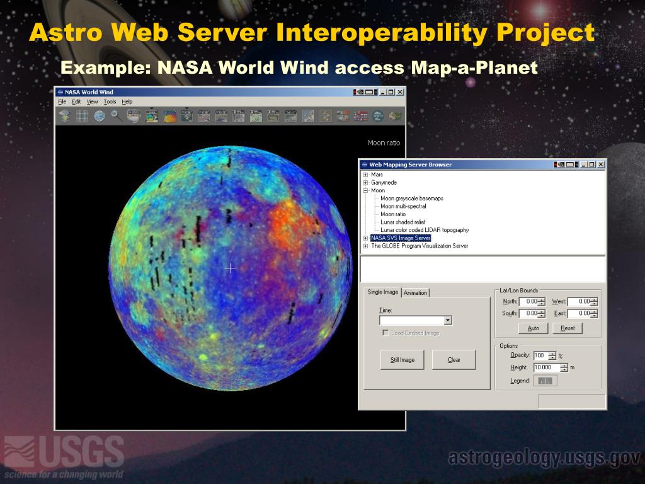Click the NASA logo in World Wind title bar
This screenshot has width=645, height=484.
pos(60,92)
